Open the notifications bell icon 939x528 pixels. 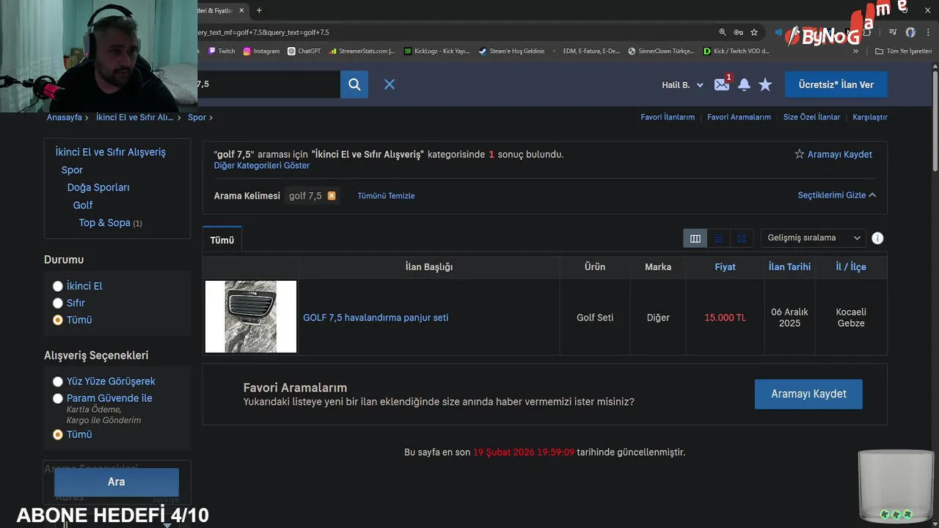pyautogui.click(x=744, y=84)
